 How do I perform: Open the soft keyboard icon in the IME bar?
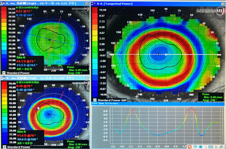tap(210, 147)
